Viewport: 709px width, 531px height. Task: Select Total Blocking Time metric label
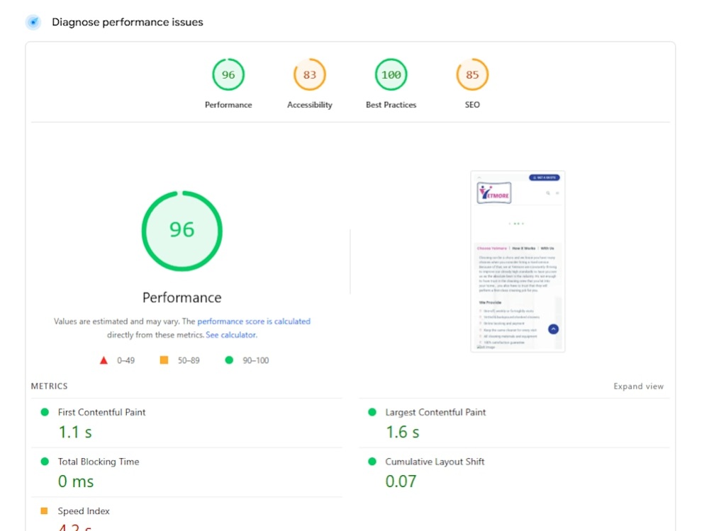point(99,462)
